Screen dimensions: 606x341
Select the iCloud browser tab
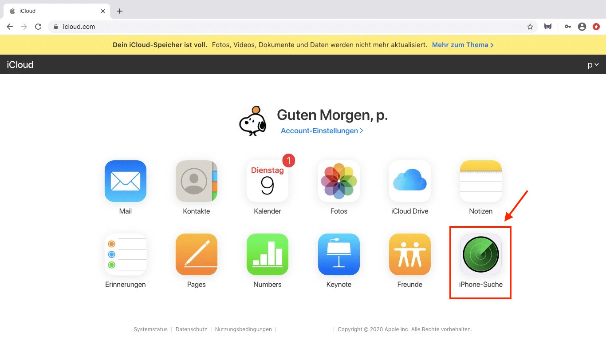coord(57,11)
